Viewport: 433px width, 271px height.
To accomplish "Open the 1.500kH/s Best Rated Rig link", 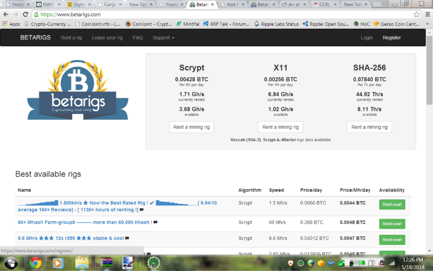I will coord(117,206).
